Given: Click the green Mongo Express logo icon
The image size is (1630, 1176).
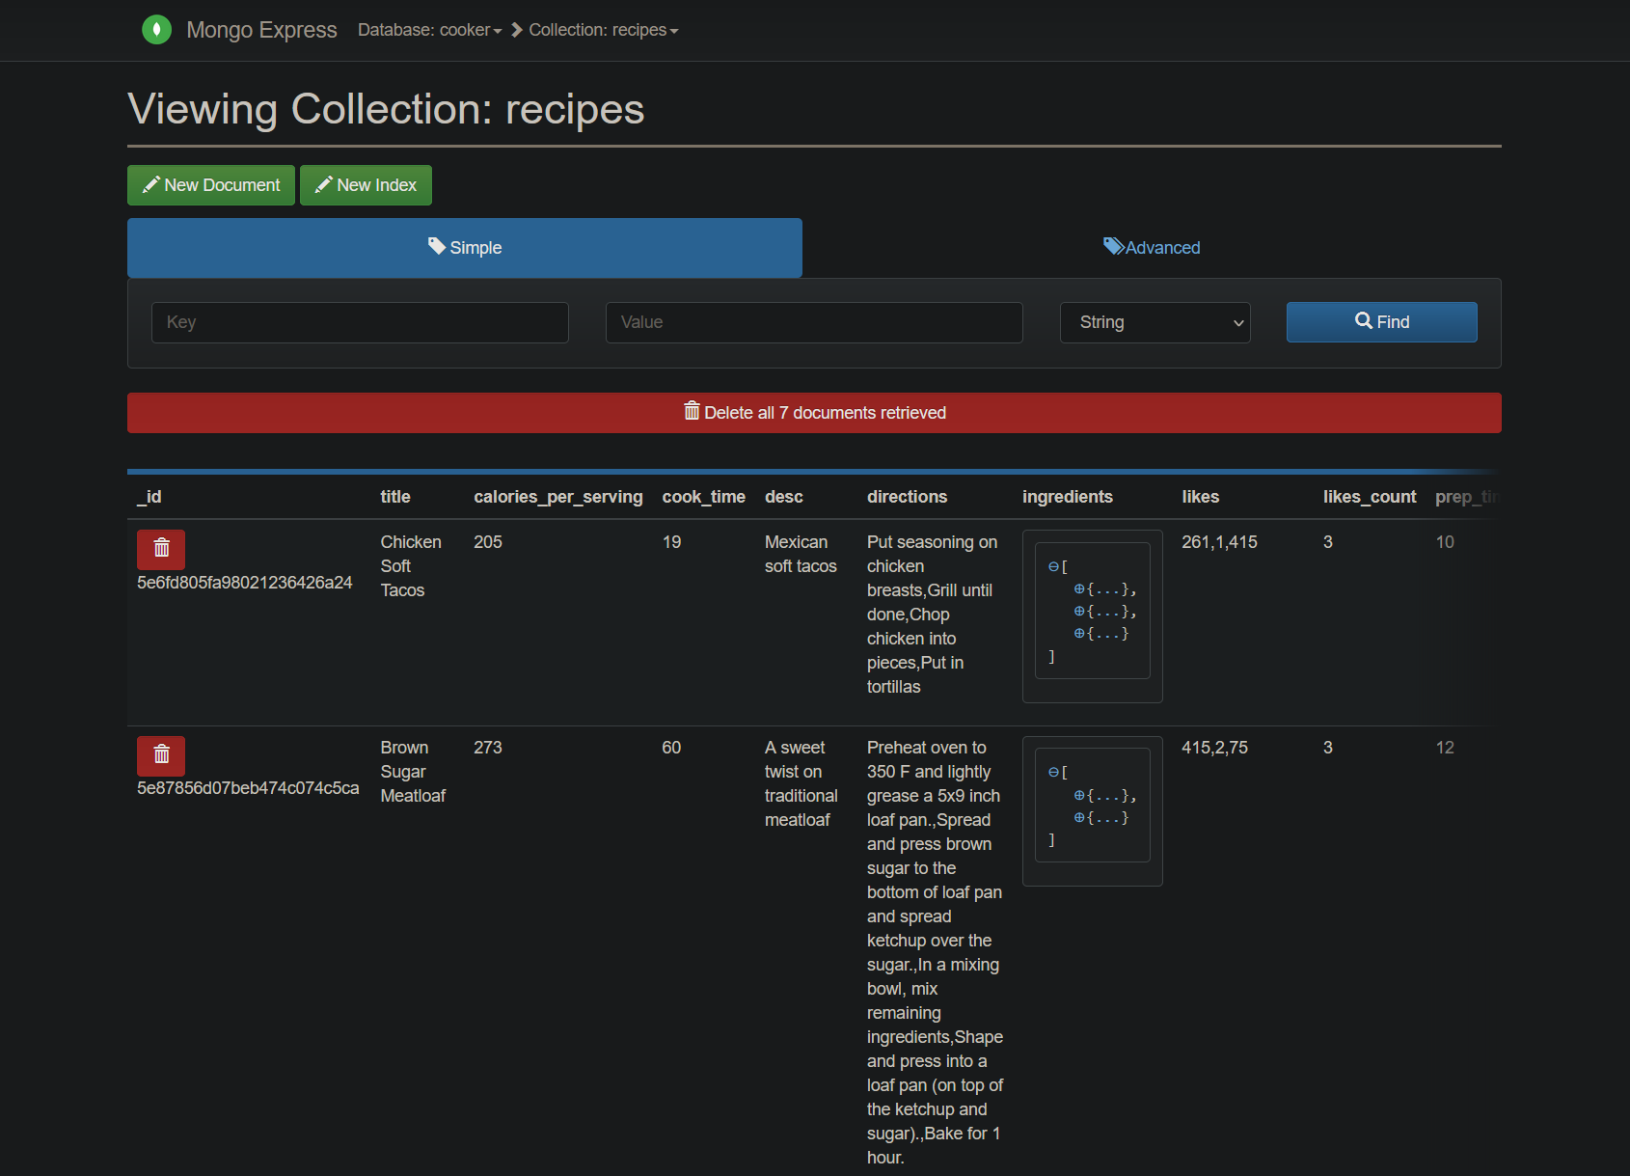Looking at the screenshot, I should [x=156, y=30].
